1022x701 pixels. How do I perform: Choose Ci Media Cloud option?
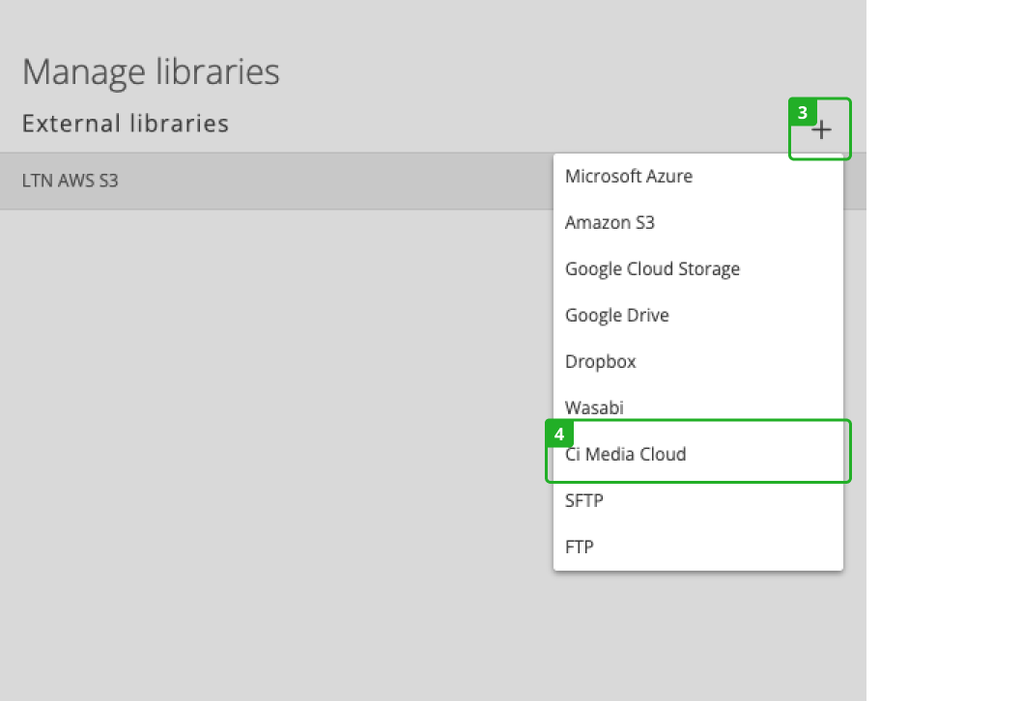[698, 454]
